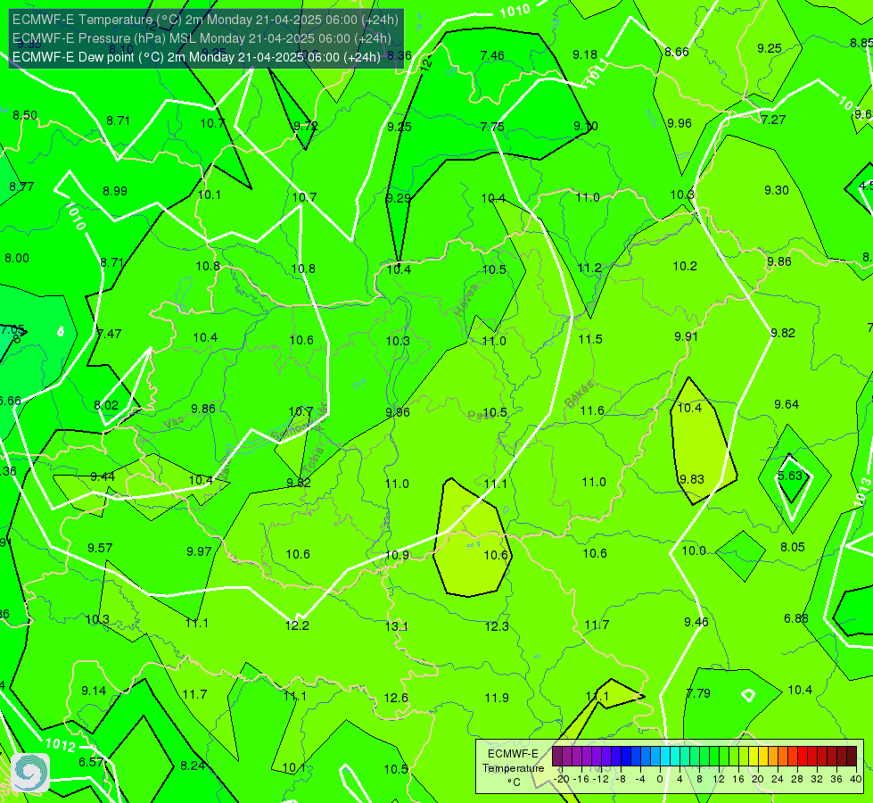Click the Vas county label
The image size is (873, 803).
[173, 423]
